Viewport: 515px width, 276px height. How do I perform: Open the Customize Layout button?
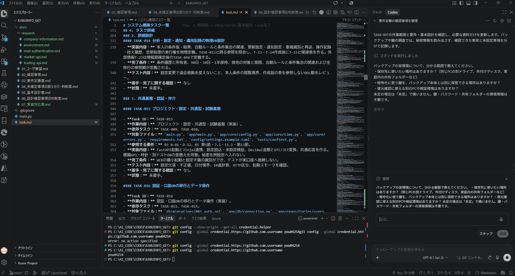(x=454, y=3)
